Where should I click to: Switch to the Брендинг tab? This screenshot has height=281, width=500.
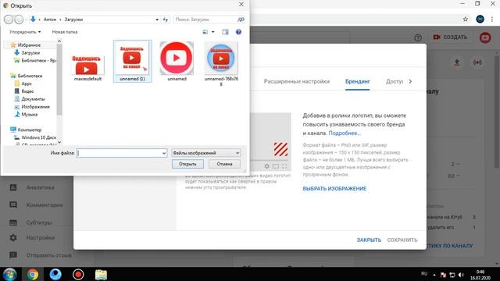point(358,81)
